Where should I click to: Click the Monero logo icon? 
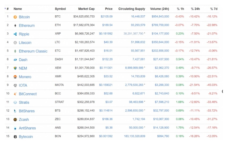[15, 77]
